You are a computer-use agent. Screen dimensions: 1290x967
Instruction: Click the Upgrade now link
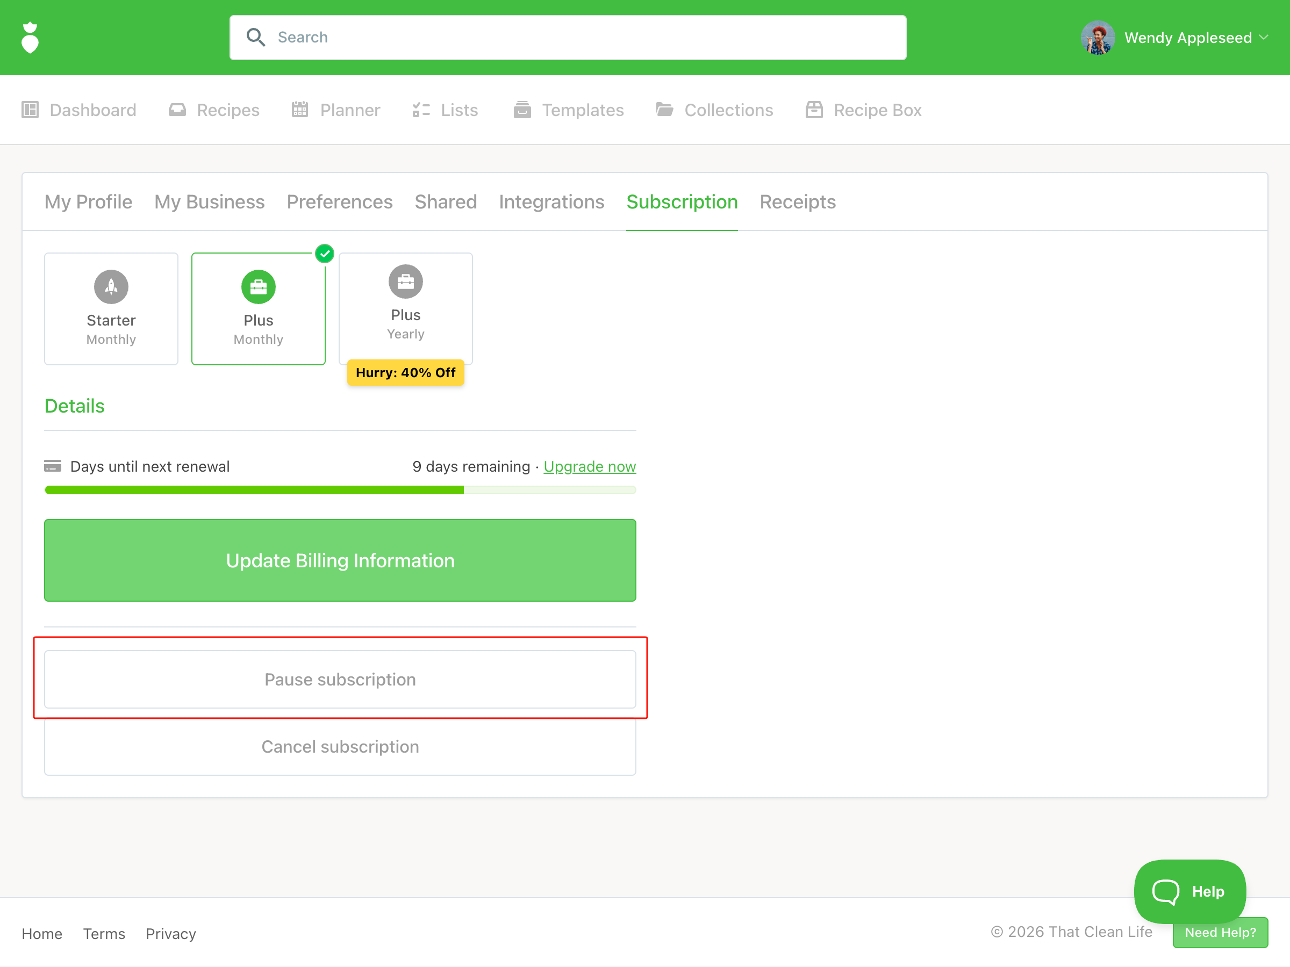pyautogui.click(x=590, y=467)
